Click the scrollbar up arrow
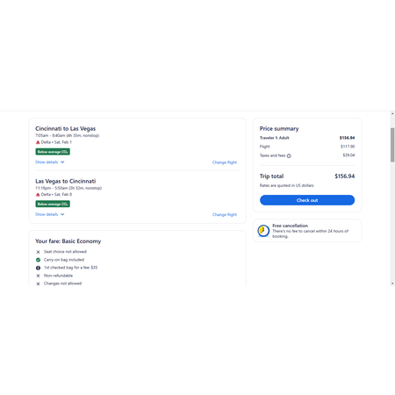395x395 pixels. tap(392, 113)
